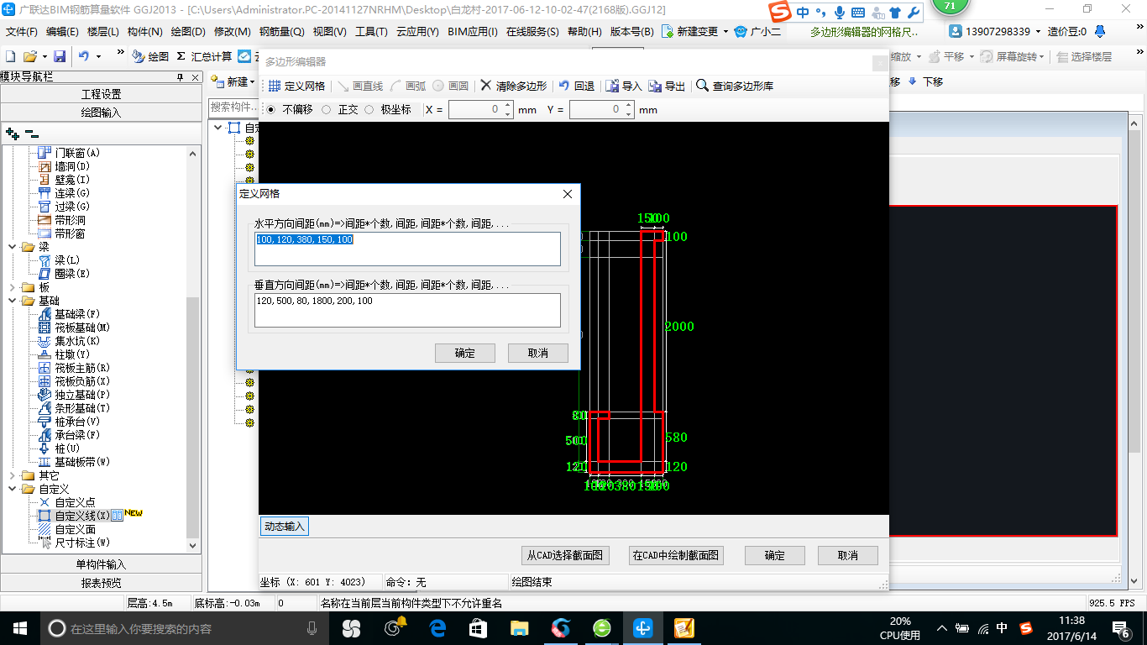
Task: Select 连梁(G) tree item
Action: point(72,193)
